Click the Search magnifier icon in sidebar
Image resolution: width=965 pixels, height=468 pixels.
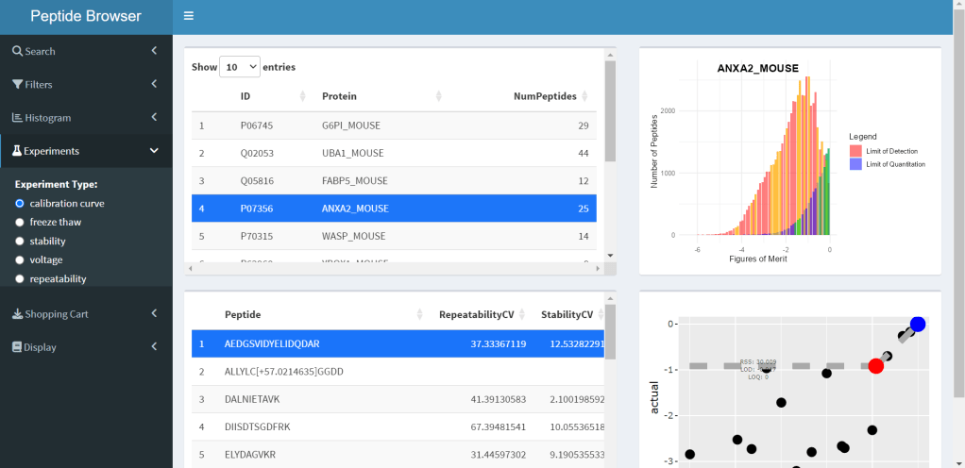click(17, 51)
